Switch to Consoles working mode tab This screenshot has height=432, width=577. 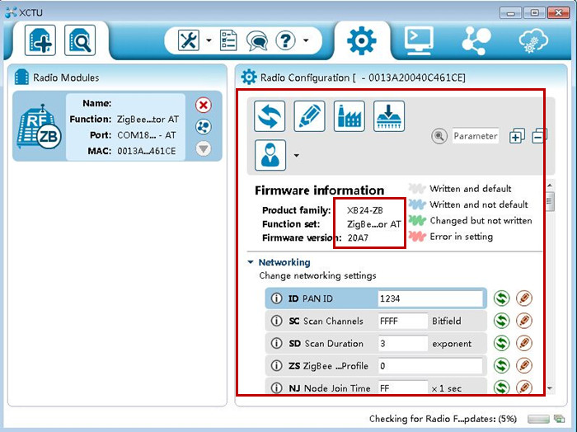(x=419, y=40)
